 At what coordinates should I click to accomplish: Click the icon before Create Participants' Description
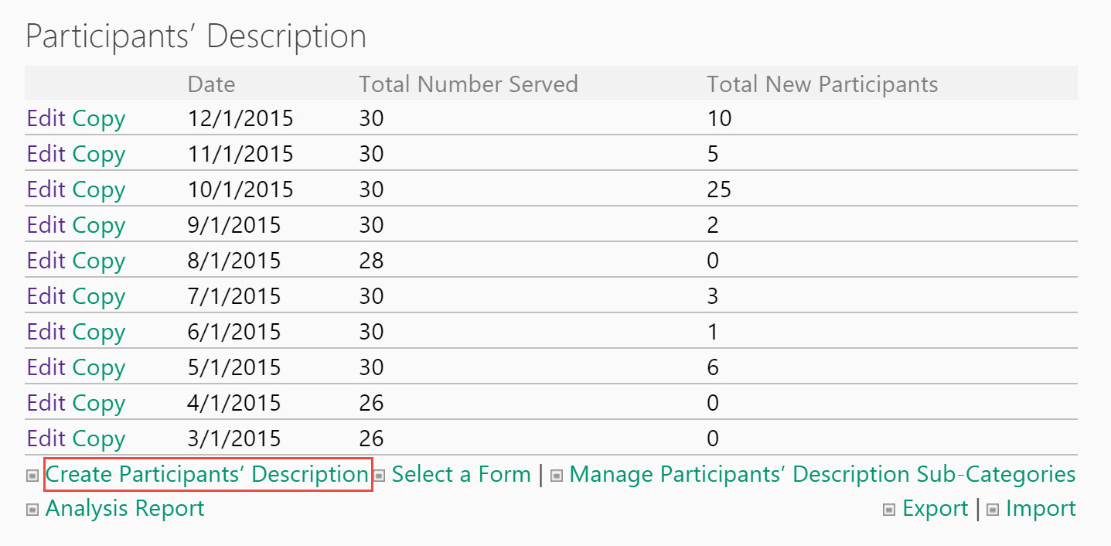coord(32,476)
